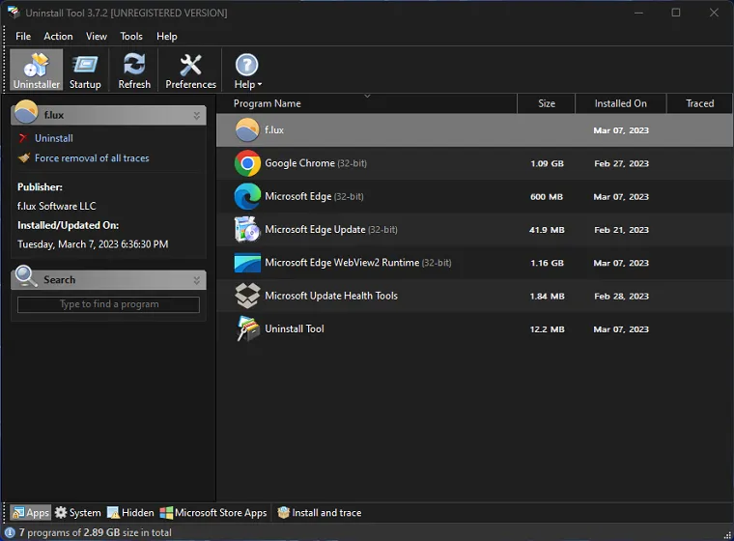Open the File menu
Screen dimensions: 734x541
(23, 36)
